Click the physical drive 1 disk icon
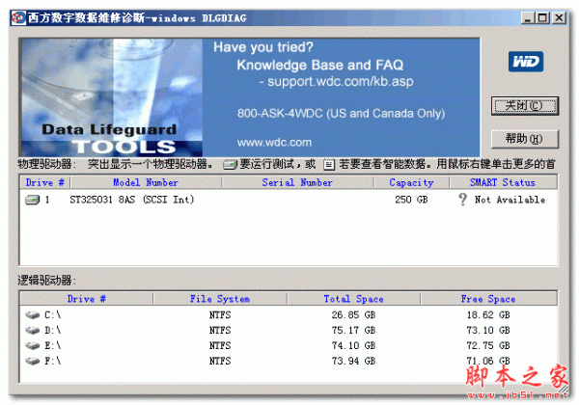This screenshot has width=579, height=405. pyautogui.click(x=33, y=200)
